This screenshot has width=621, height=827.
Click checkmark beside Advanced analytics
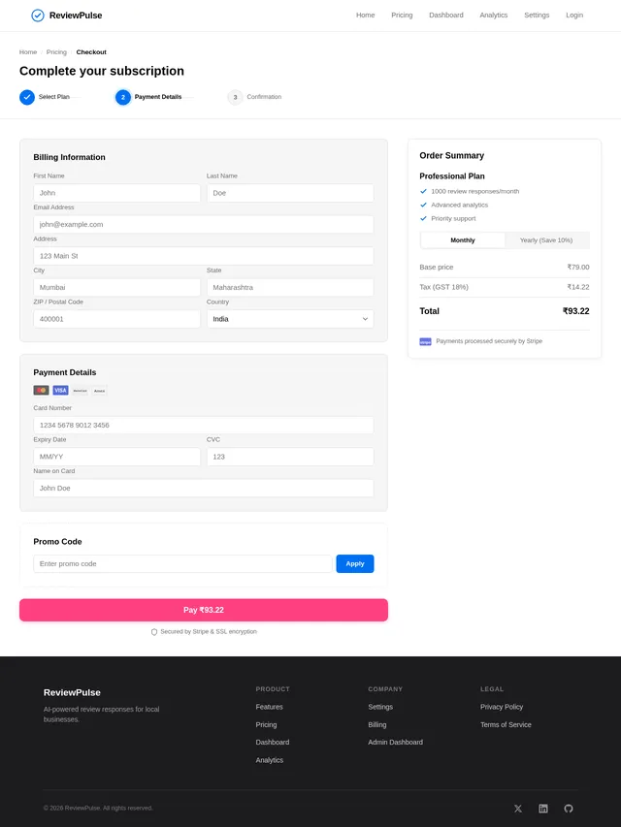423,205
